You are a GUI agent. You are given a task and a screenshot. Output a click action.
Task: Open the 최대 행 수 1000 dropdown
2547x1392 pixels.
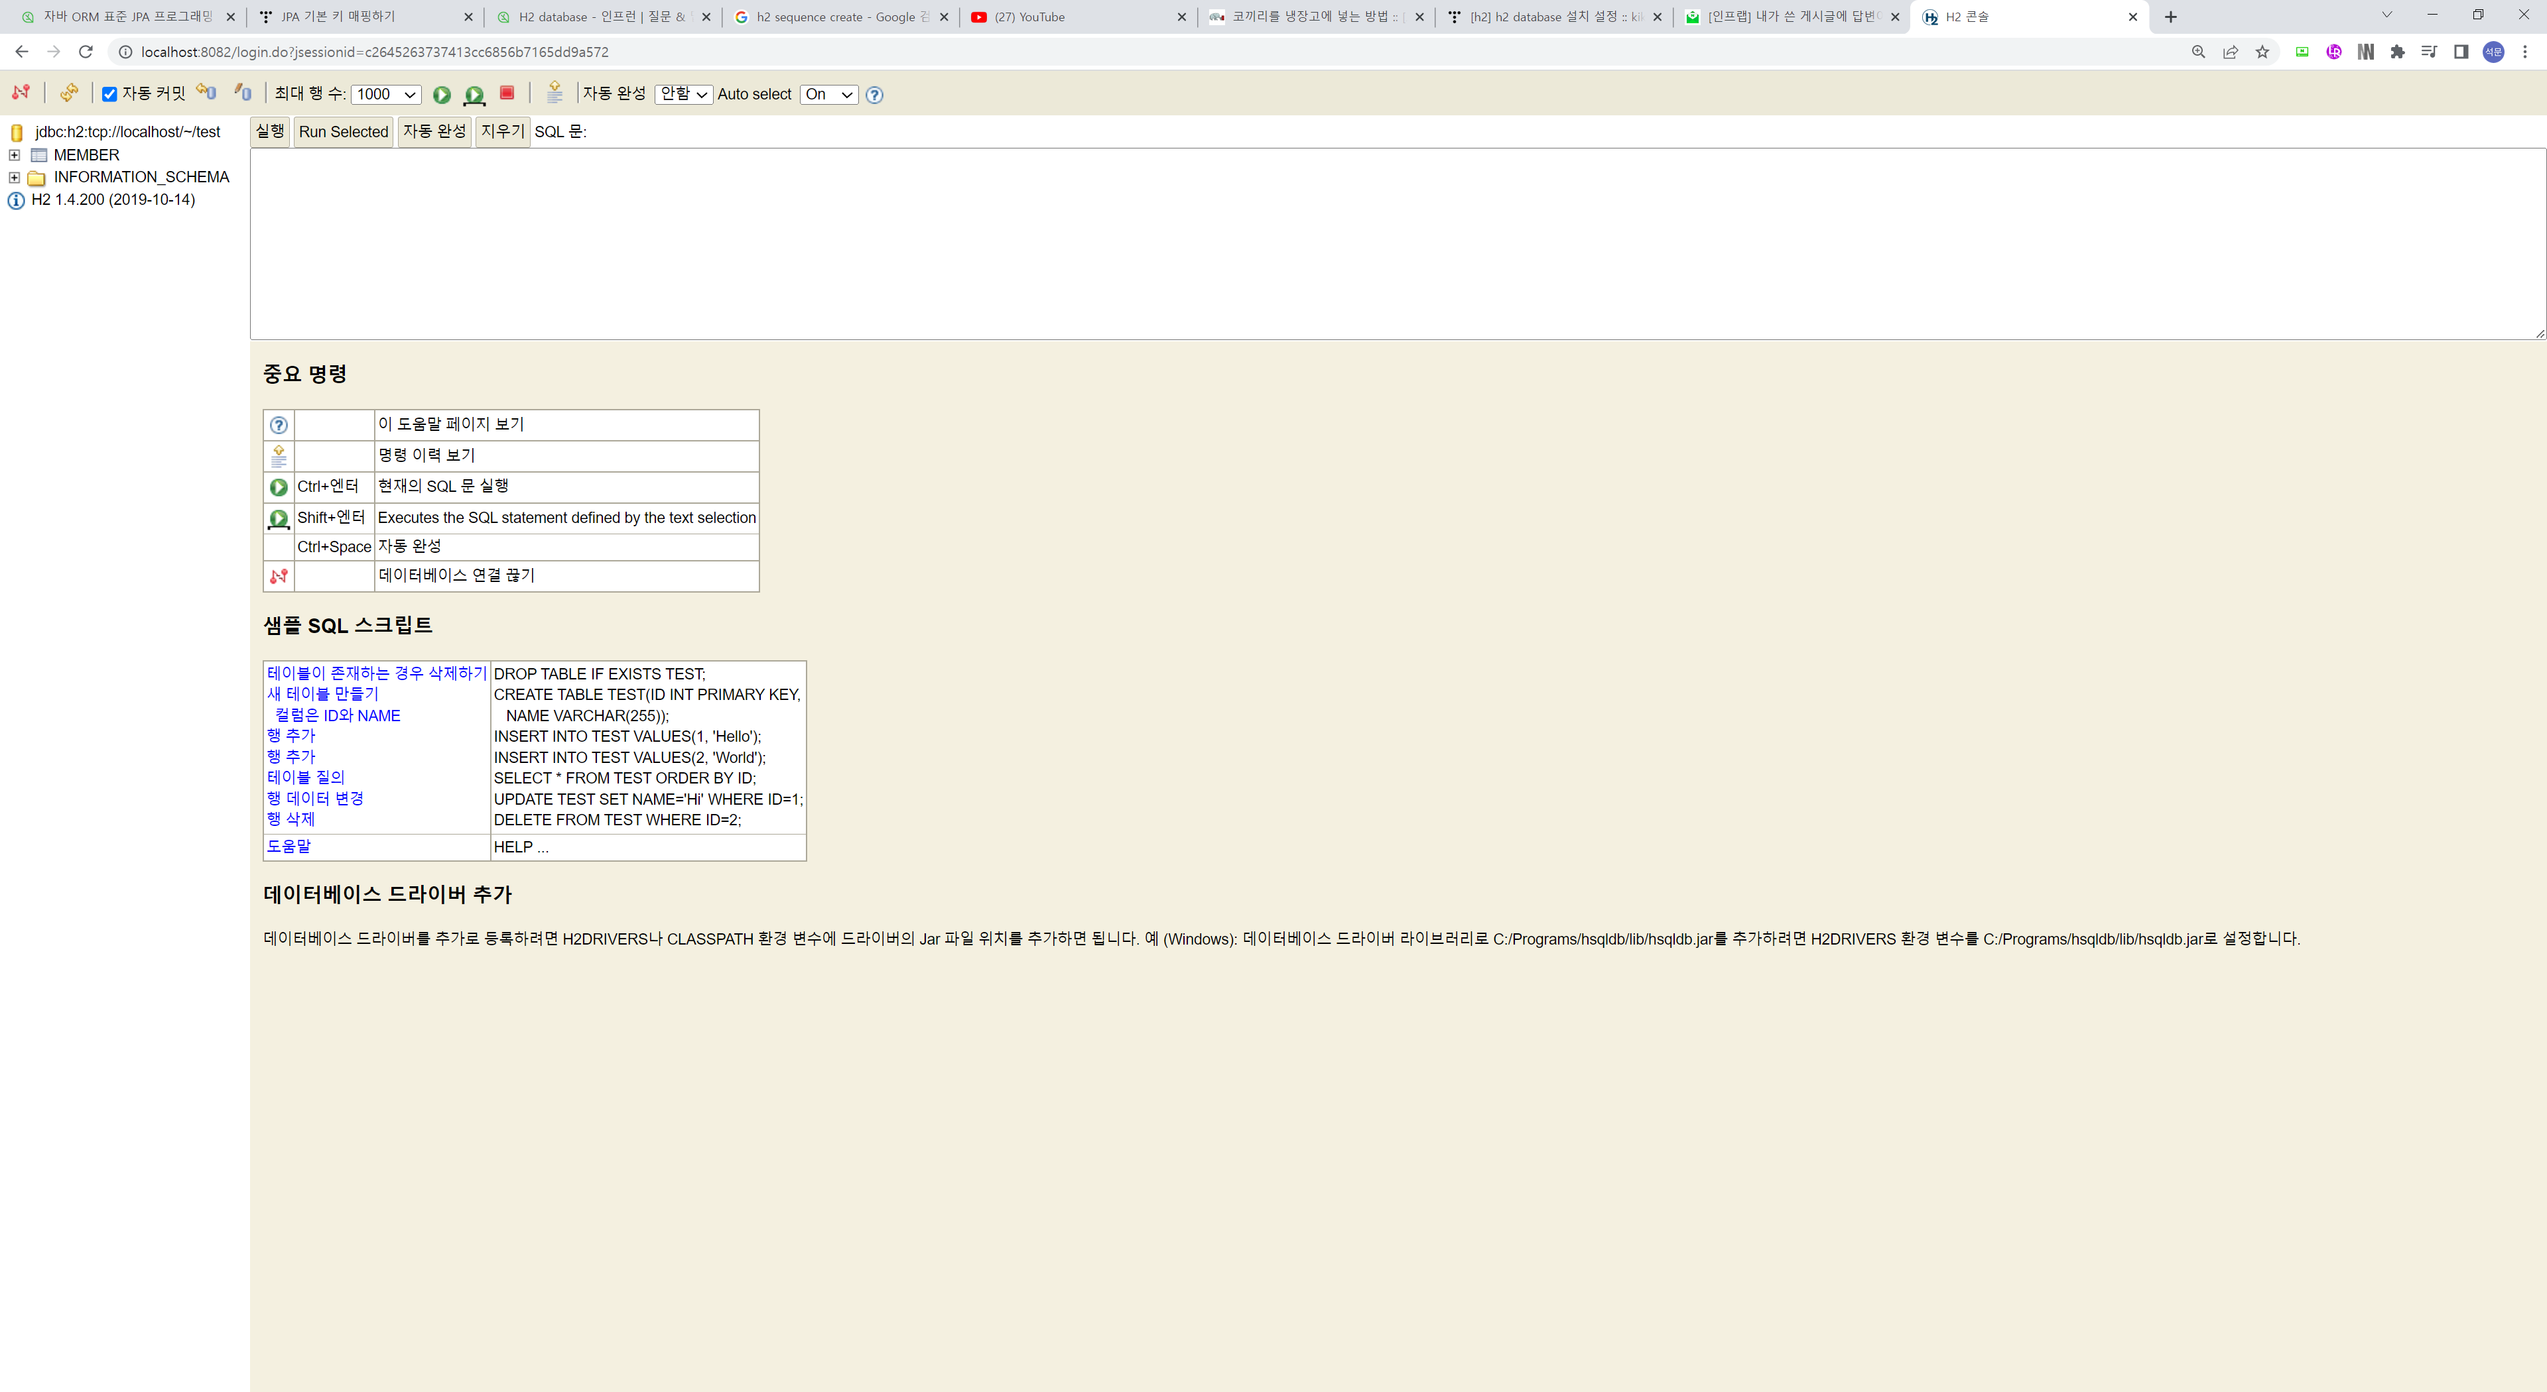(385, 95)
